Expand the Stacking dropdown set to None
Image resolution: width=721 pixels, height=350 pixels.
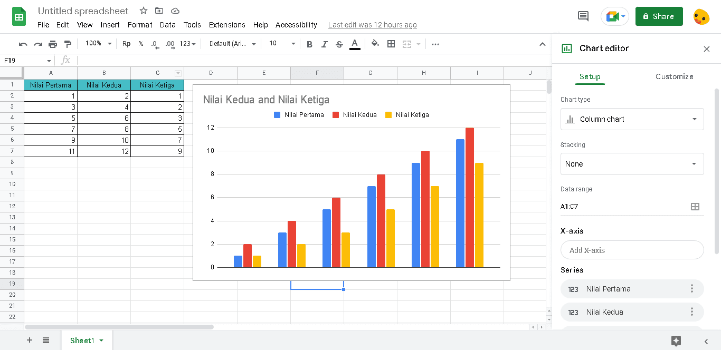[632, 164]
